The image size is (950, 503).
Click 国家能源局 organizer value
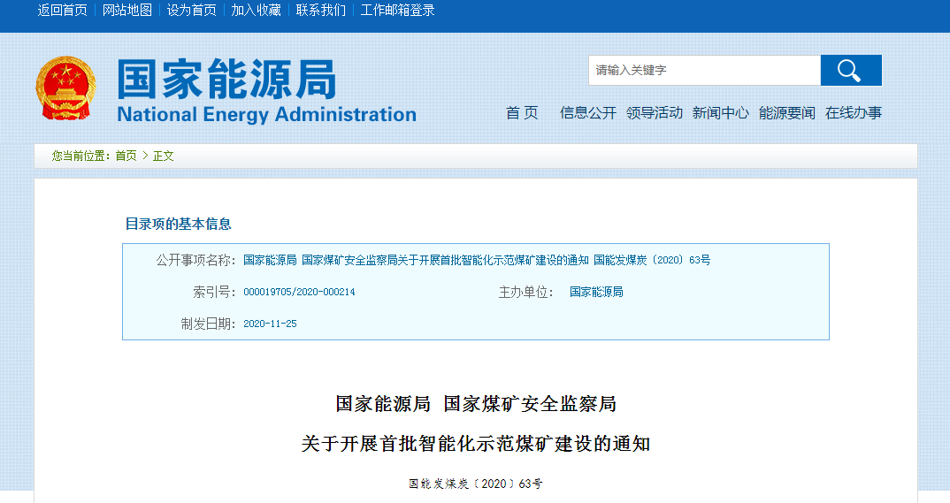coord(596,292)
